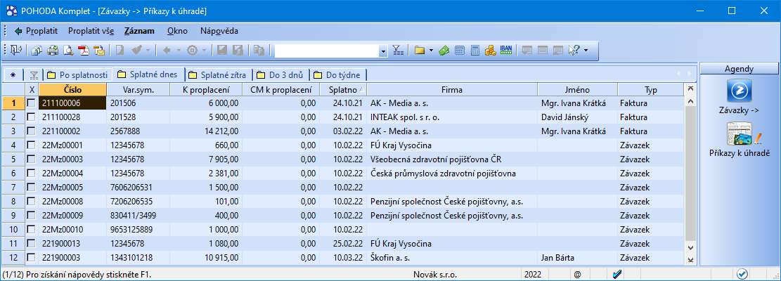Switch to Po splatnosti tab
Screen dimensions: 781x281
pos(77,75)
